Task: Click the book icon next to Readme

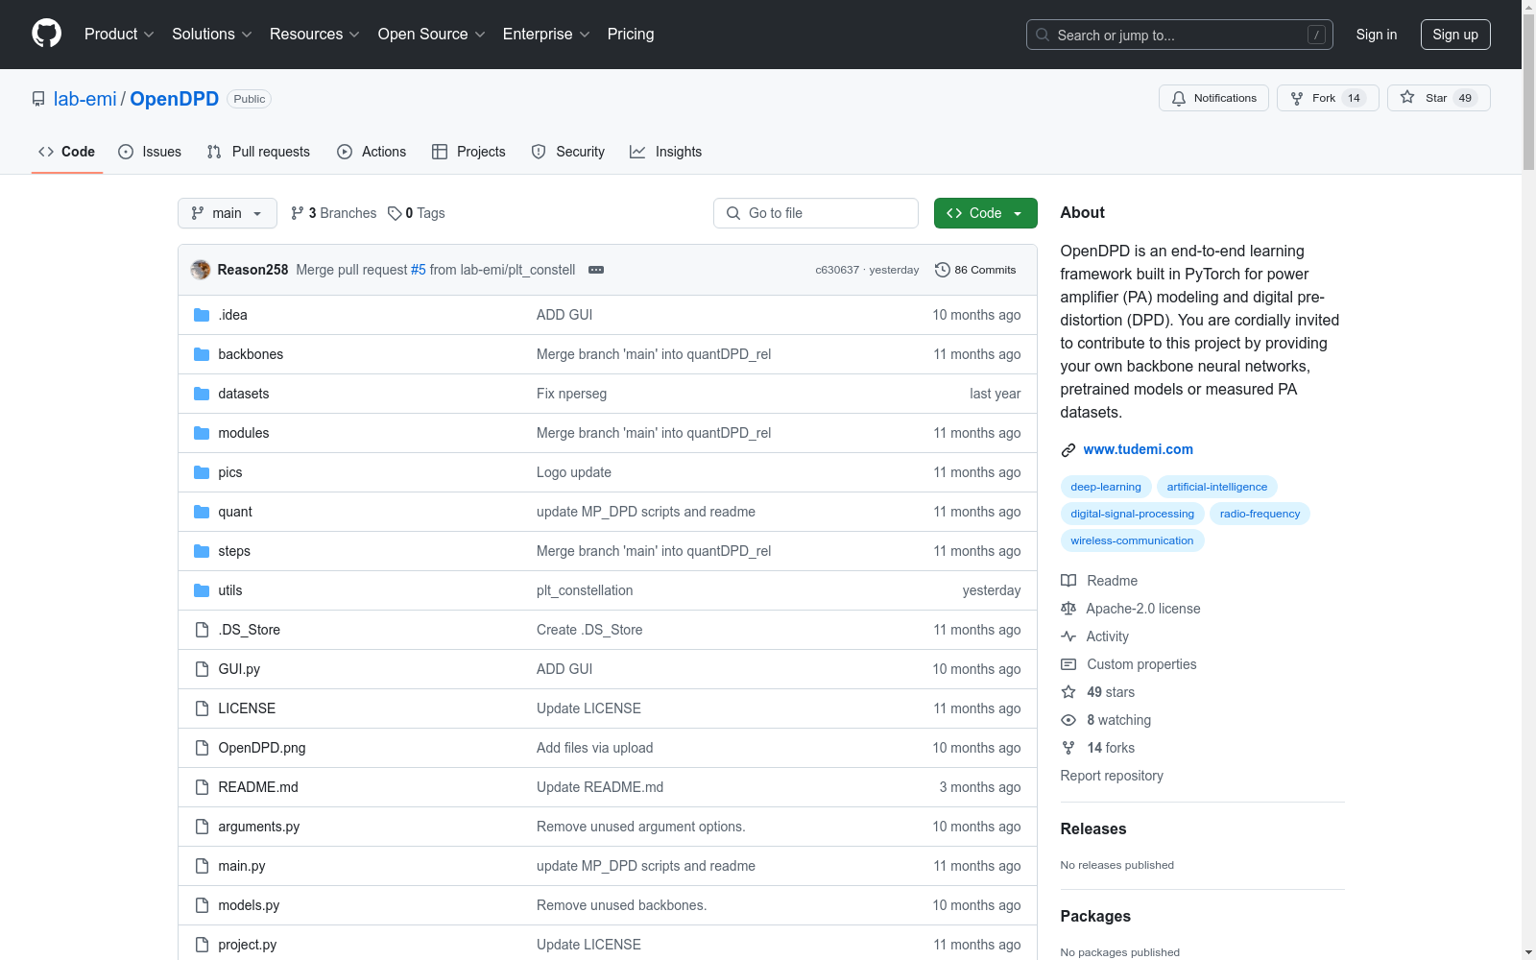Action: tap(1068, 581)
